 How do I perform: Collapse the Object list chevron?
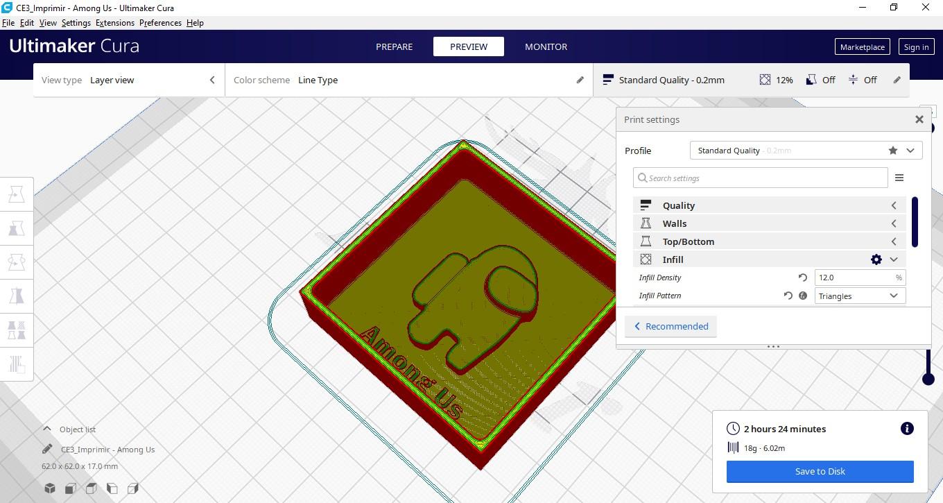(47, 429)
